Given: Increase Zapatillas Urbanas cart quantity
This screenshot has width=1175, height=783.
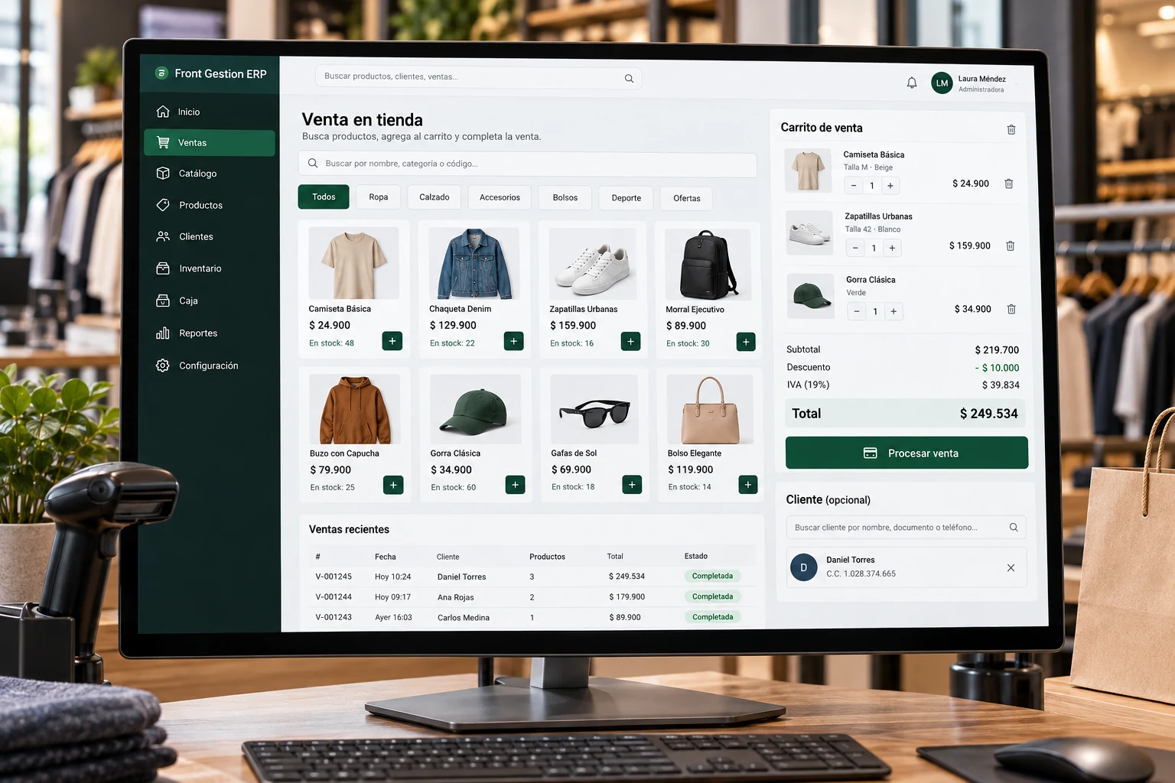Looking at the screenshot, I should [892, 248].
